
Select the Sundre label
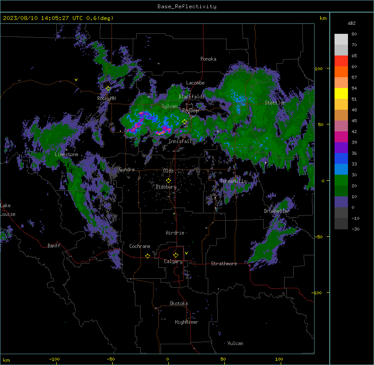[127, 169]
